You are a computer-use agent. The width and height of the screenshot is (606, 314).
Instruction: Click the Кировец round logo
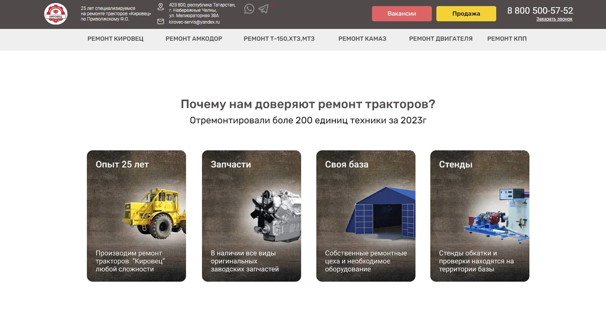click(56, 14)
